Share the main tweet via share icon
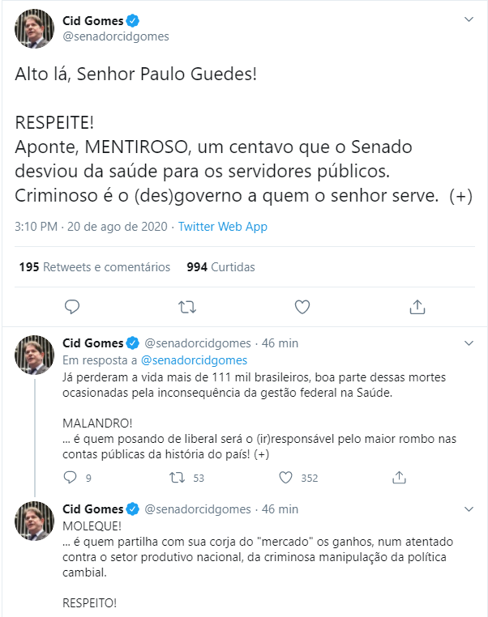 point(417,307)
